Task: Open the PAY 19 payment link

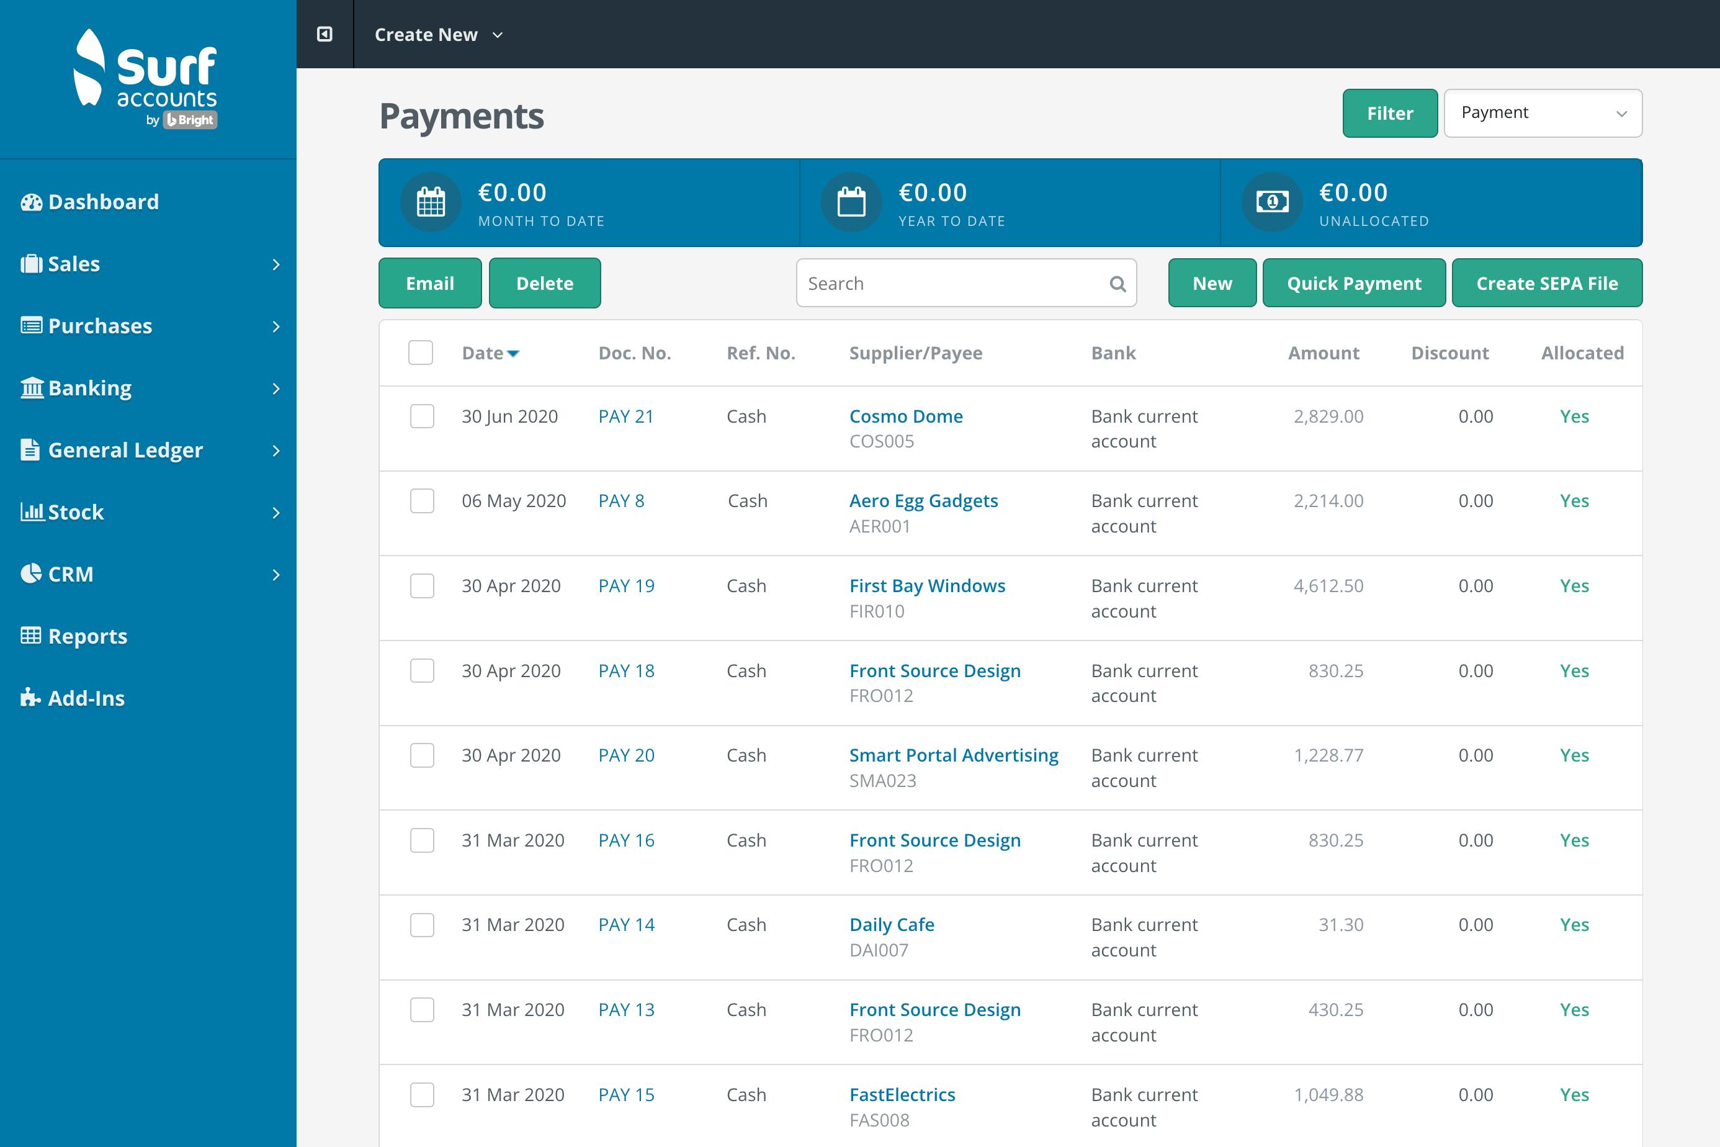Action: [625, 585]
